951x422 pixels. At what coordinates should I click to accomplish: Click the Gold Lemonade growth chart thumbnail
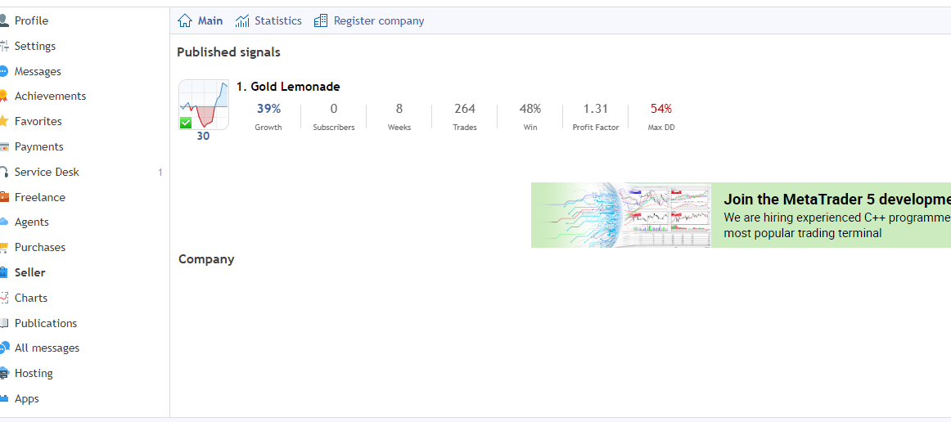pos(204,105)
